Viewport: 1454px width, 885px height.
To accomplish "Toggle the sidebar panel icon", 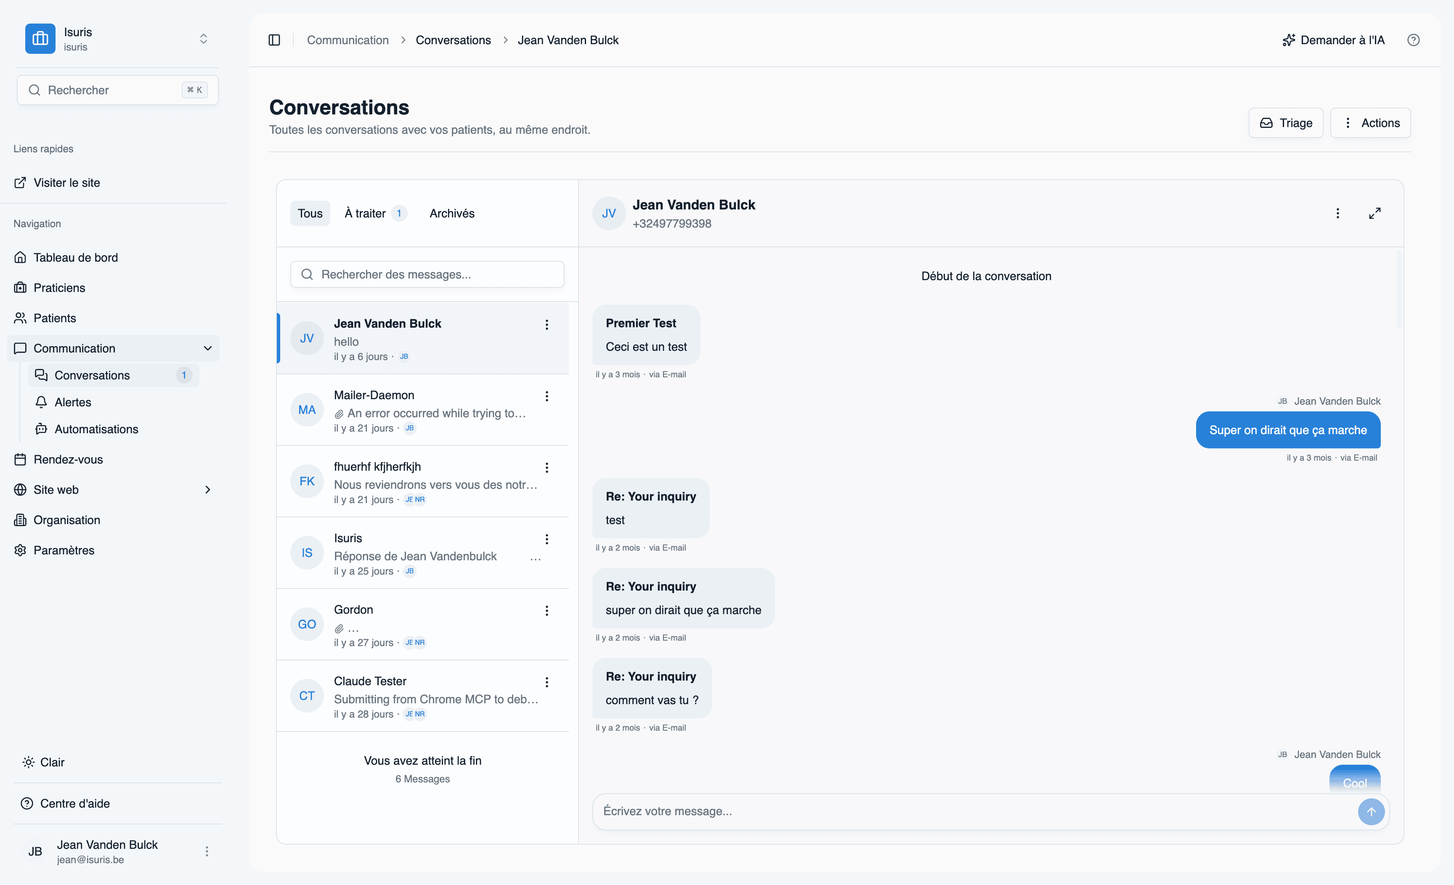I will pyautogui.click(x=274, y=40).
